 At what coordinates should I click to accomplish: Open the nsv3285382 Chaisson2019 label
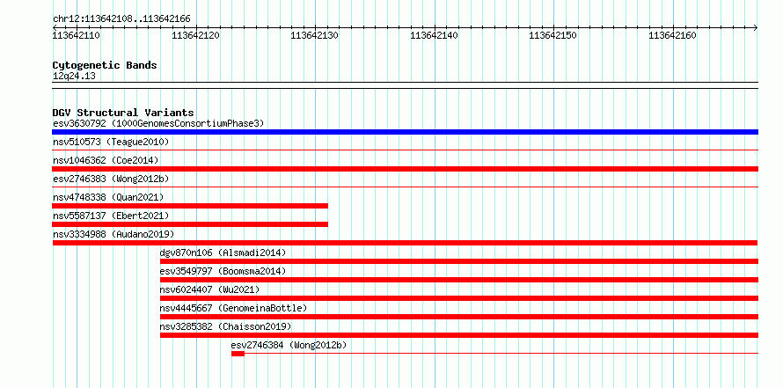(225, 326)
